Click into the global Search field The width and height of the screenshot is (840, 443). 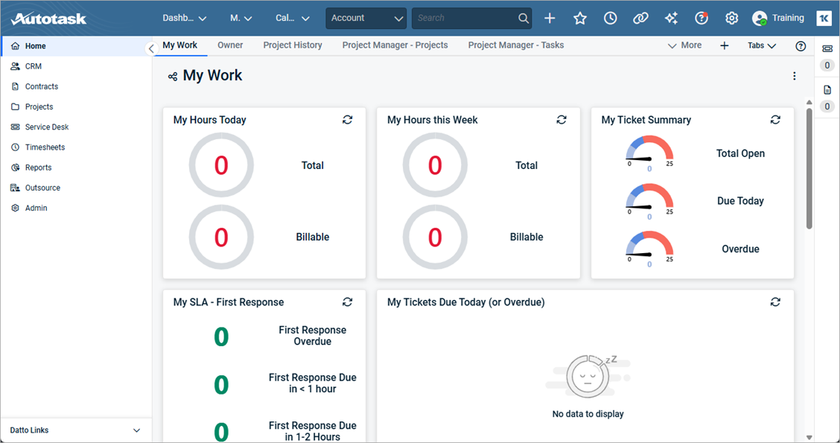pyautogui.click(x=462, y=17)
